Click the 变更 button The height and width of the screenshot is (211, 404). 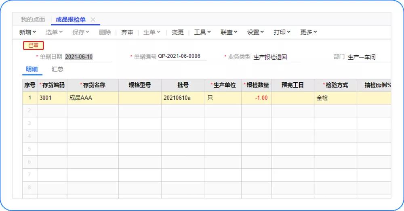177,32
